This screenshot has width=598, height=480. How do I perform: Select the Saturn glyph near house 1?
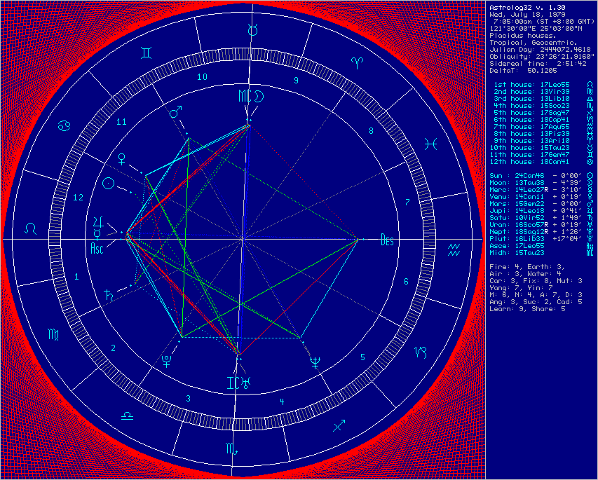tap(109, 294)
